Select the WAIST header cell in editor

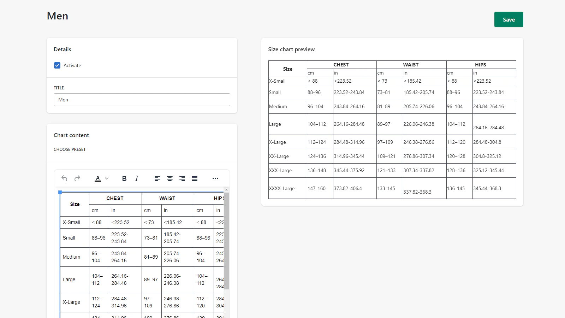point(167,198)
